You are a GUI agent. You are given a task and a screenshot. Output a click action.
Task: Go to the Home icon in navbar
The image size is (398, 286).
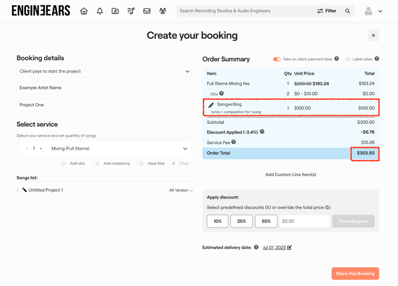point(84,11)
